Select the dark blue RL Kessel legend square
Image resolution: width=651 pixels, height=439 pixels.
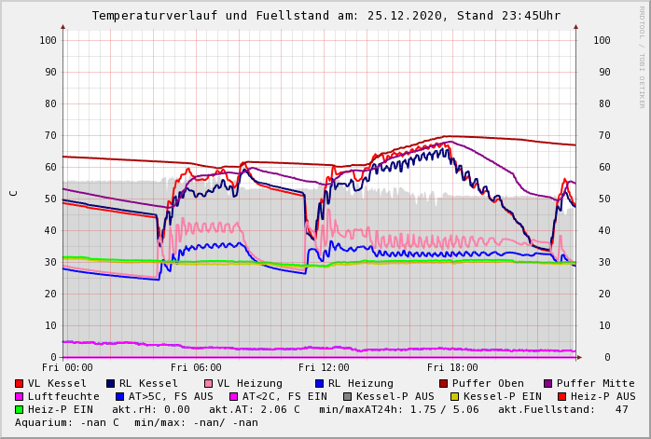coord(111,383)
